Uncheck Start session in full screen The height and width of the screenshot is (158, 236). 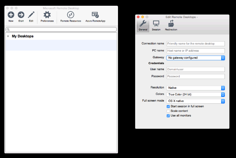click(x=168, y=107)
